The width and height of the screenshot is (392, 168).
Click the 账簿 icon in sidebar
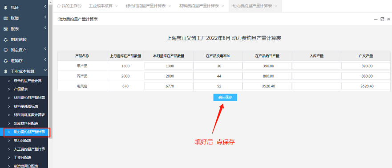coord(5,18)
